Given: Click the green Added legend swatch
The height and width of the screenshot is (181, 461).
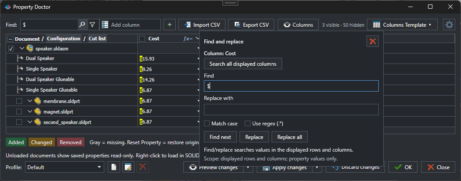Looking at the screenshot, I should click(16, 142).
